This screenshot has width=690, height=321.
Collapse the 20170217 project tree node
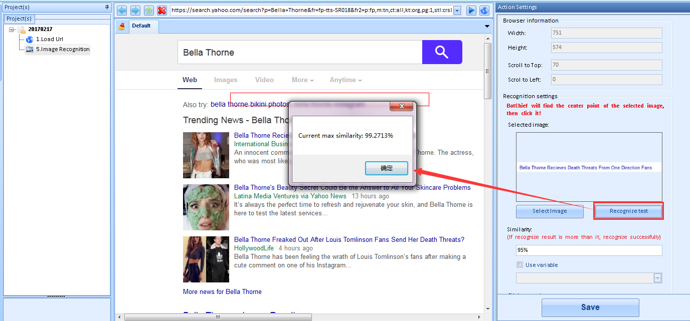coord(12,30)
